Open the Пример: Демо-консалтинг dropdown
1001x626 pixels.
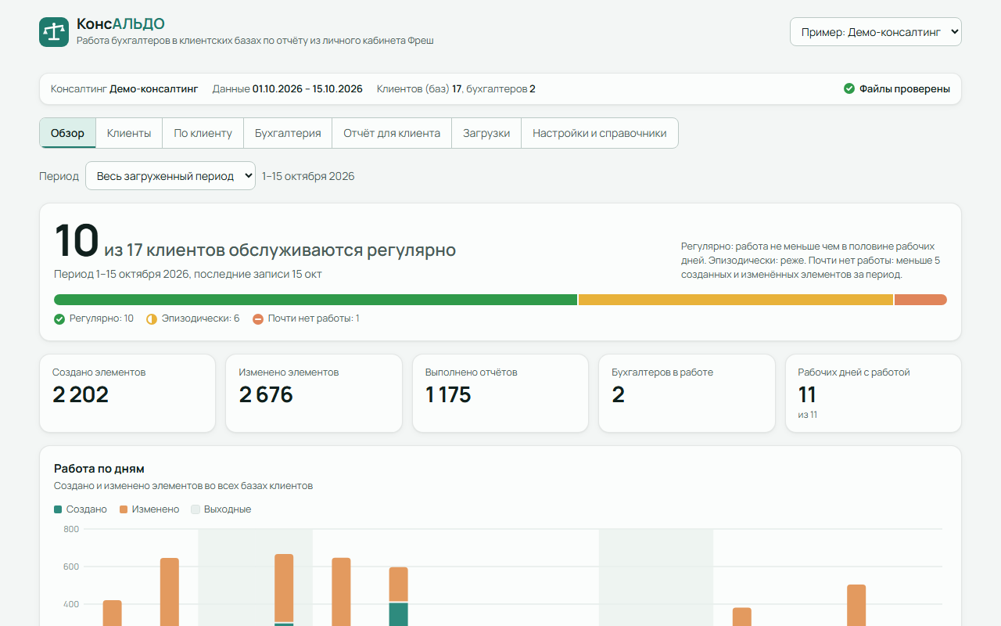(x=876, y=32)
